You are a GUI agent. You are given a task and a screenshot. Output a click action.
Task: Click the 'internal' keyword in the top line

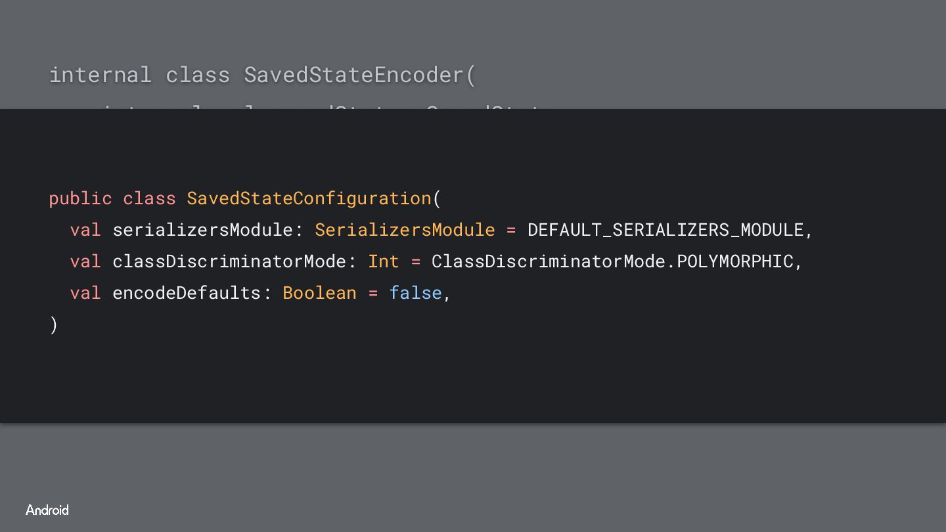tap(100, 75)
